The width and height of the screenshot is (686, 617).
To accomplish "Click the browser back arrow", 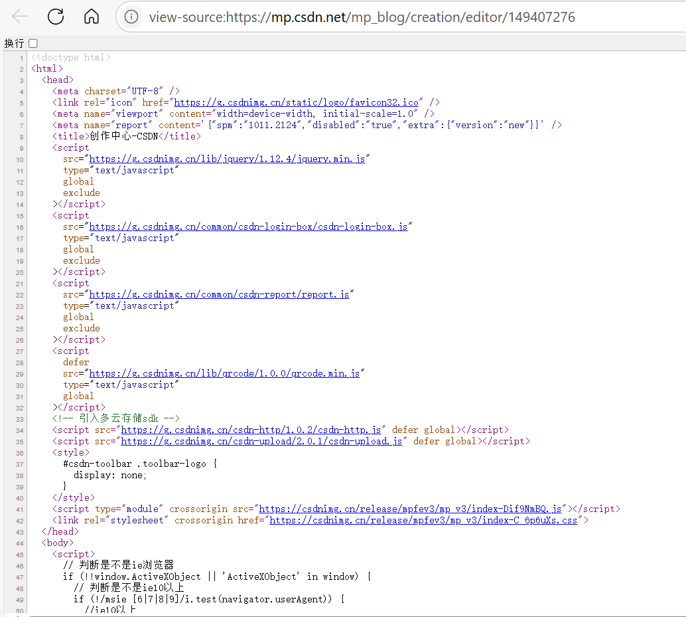I will click(20, 17).
